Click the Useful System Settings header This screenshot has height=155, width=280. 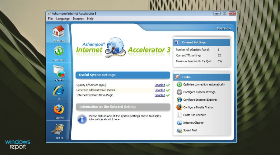pos(123,75)
